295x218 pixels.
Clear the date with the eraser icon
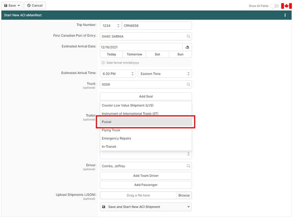click(187, 47)
